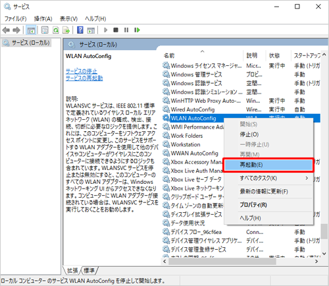Choose プロパティ(R) in context menu
The image size is (329, 286).
pyautogui.click(x=268, y=205)
